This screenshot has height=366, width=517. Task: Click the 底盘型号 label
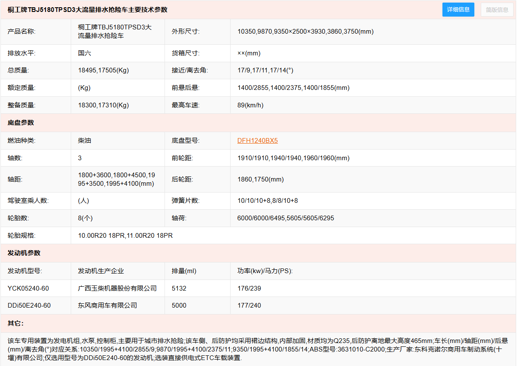click(185, 141)
